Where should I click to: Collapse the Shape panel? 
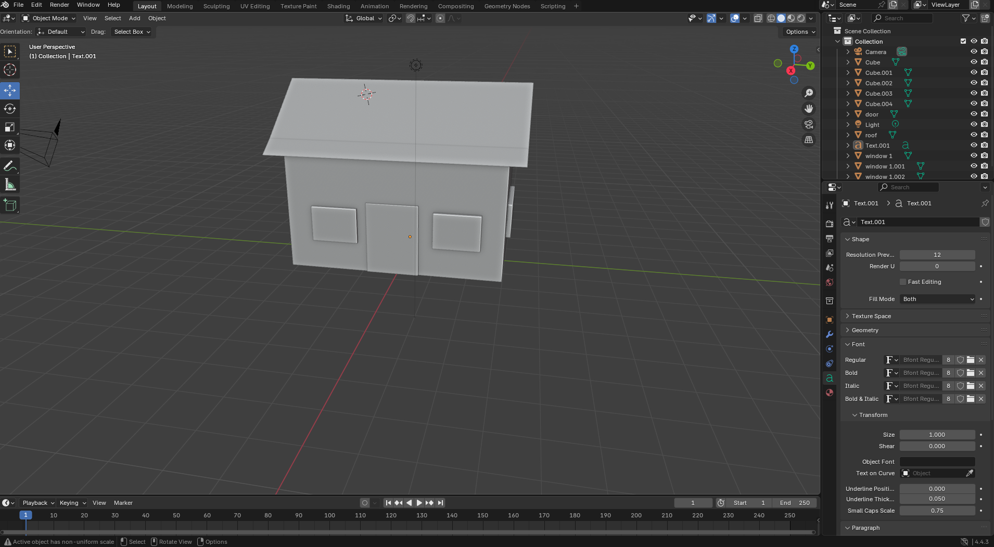[860, 239]
